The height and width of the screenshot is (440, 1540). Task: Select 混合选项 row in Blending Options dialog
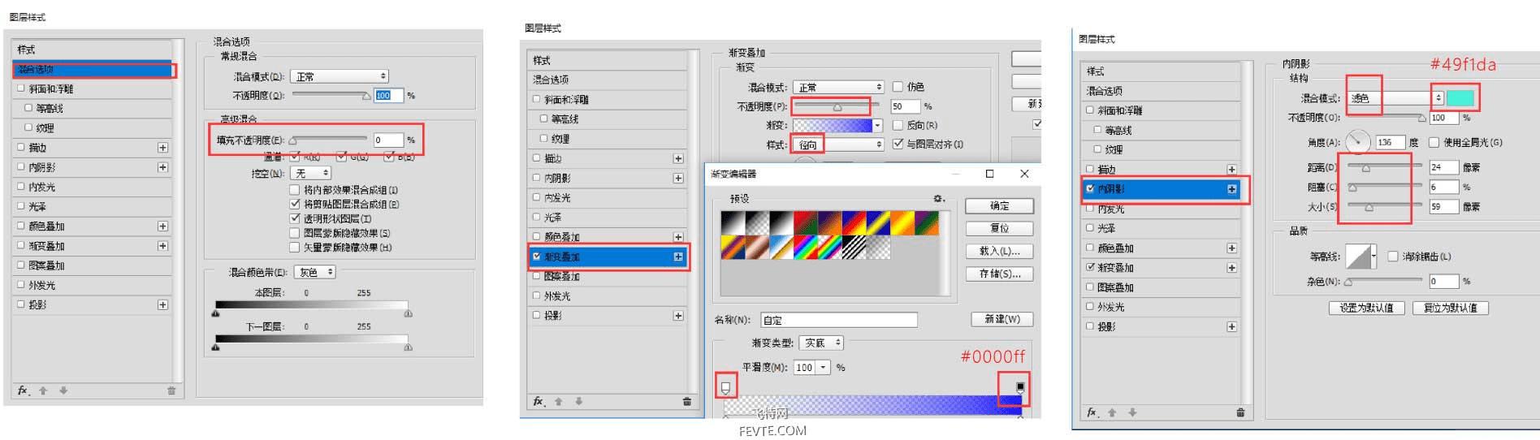click(x=93, y=69)
